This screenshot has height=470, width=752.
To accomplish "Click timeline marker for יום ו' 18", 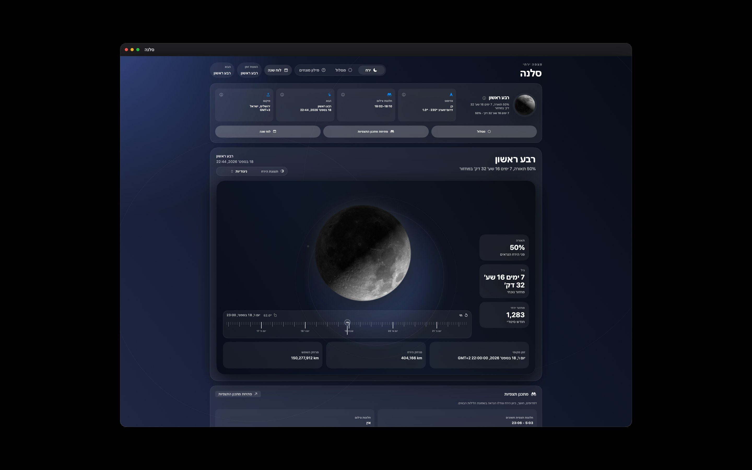I will tap(305, 331).
